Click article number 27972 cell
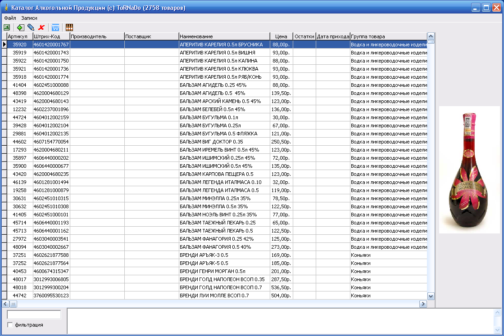This screenshot has width=504, height=336. coord(20,239)
